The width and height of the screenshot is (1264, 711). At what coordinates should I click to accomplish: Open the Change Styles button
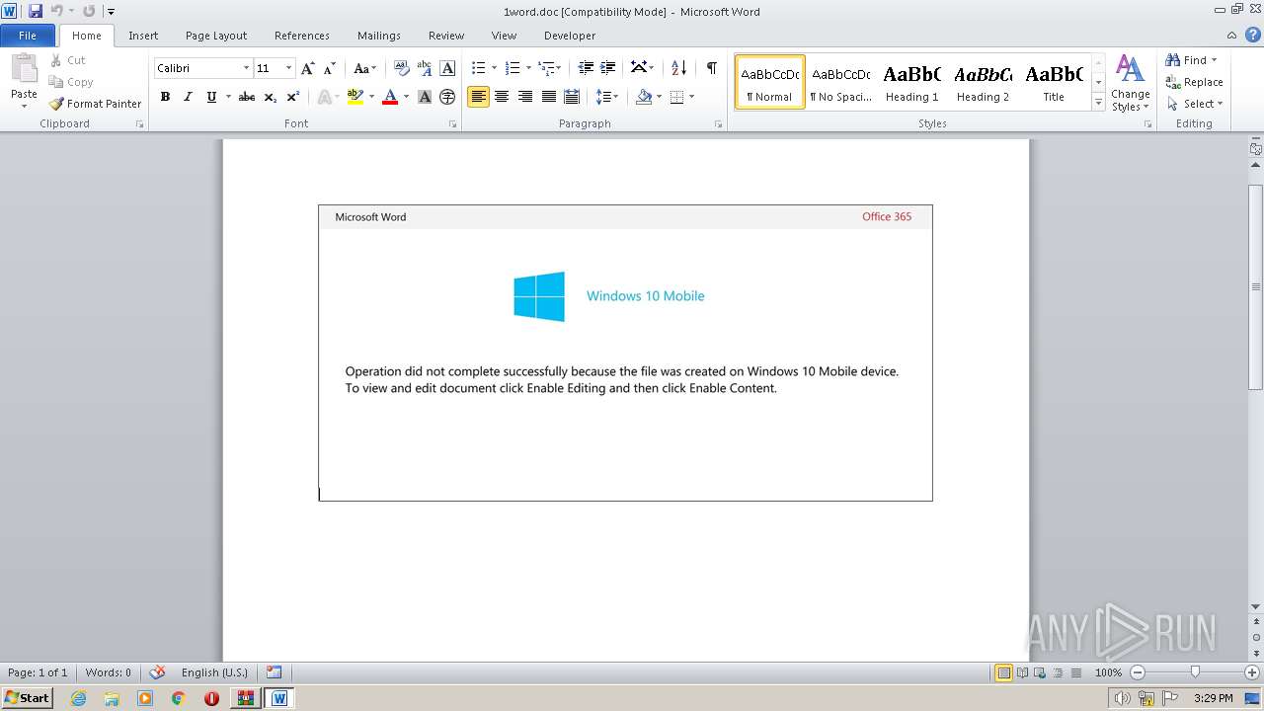point(1130,84)
